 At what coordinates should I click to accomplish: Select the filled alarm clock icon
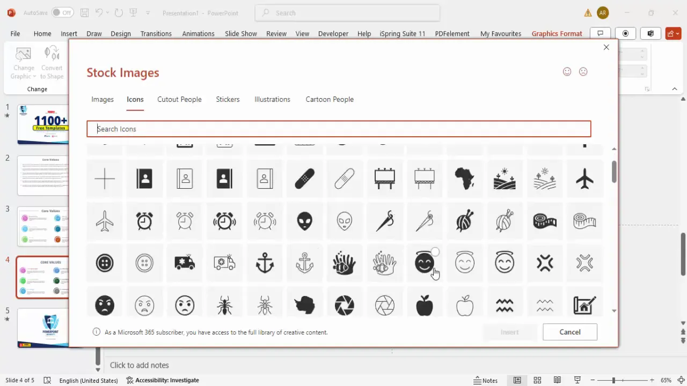click(x=144, y=221)
